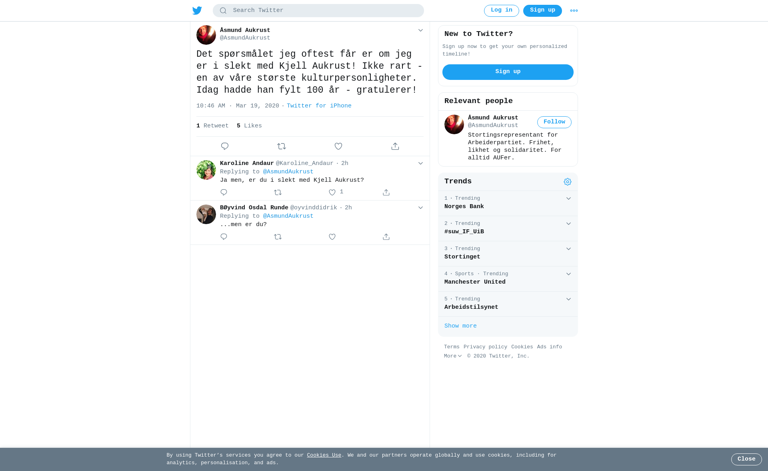
Task: Close the cookies notice banner
Action: point(746,459)
